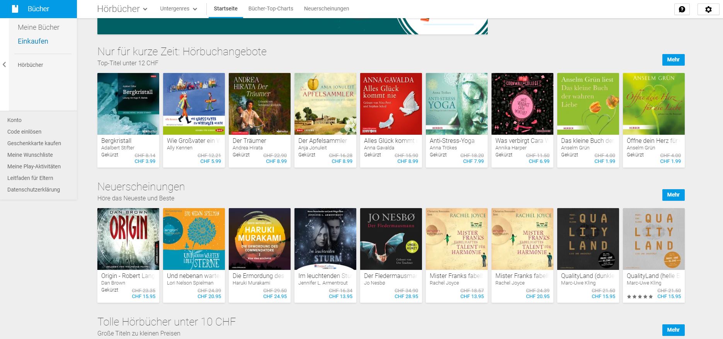The height and width of the screenshot is (339, 723).
Task: Expand the Hörbücher genre dropdown
Action: pos(122,9)
